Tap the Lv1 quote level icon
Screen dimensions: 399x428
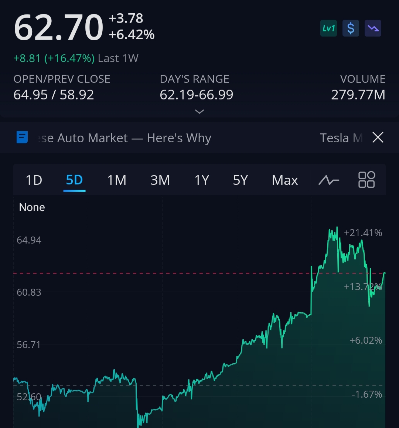tap(328, 28)
